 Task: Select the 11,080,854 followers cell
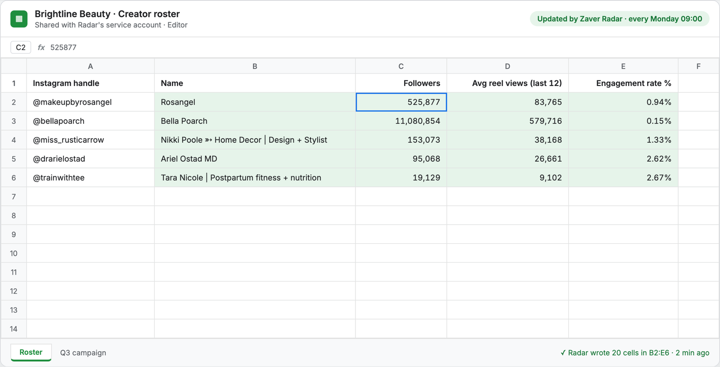click(x=401, y=121)
